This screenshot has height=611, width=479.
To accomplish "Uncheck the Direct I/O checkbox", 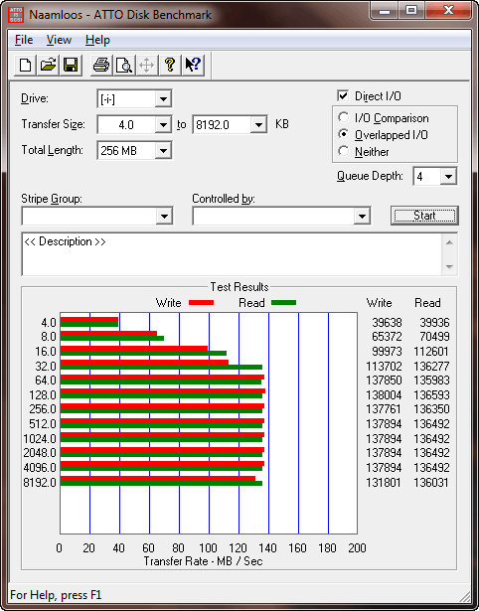I will tap(343, 95).
